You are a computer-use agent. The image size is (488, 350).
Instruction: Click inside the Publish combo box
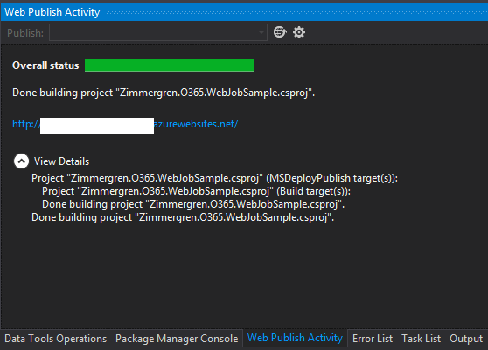click(158, 32)
